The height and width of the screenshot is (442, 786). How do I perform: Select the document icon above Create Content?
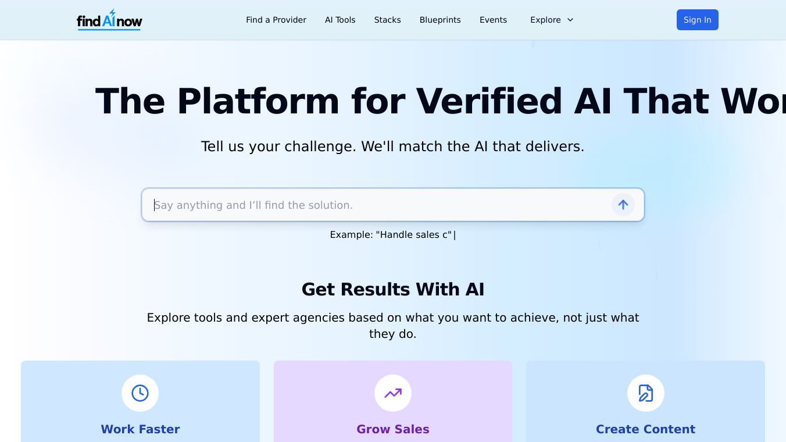[645, 393]
